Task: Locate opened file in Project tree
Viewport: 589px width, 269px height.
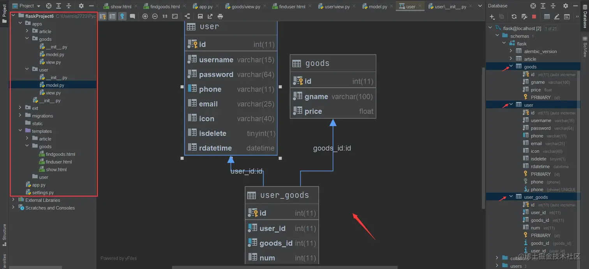Action: 49,6
